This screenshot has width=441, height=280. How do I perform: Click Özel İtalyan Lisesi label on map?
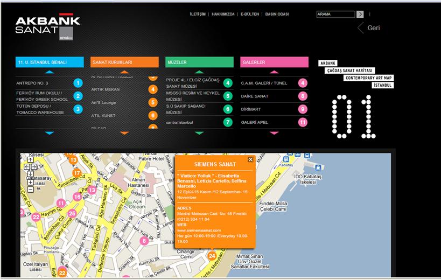point(36,267)
